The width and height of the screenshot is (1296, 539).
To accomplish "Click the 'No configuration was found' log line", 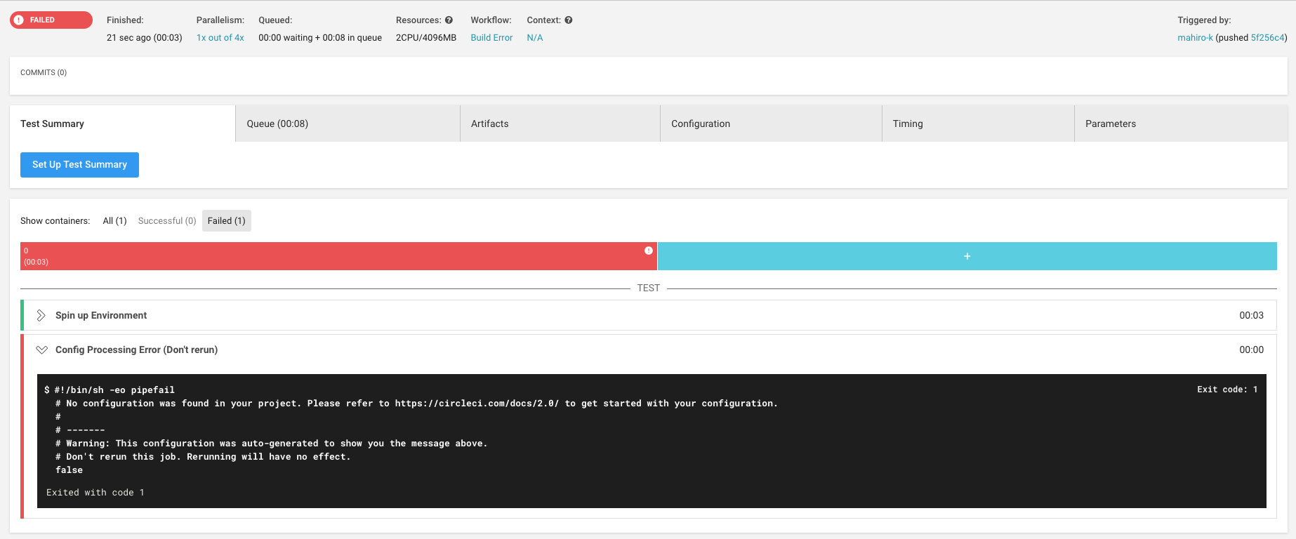I will (416, 404).
